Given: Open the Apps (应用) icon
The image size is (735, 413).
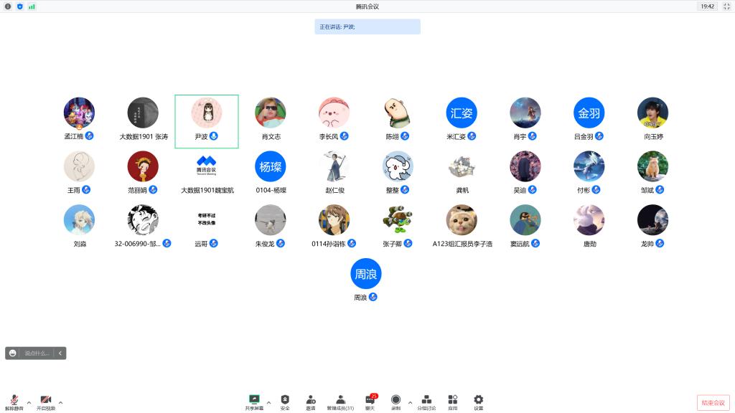Looking at the screenshot, I should [452, 401].
